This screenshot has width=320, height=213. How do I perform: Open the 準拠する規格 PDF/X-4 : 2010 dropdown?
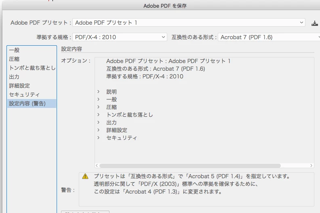pyautogui.click(x=120, y=37)
